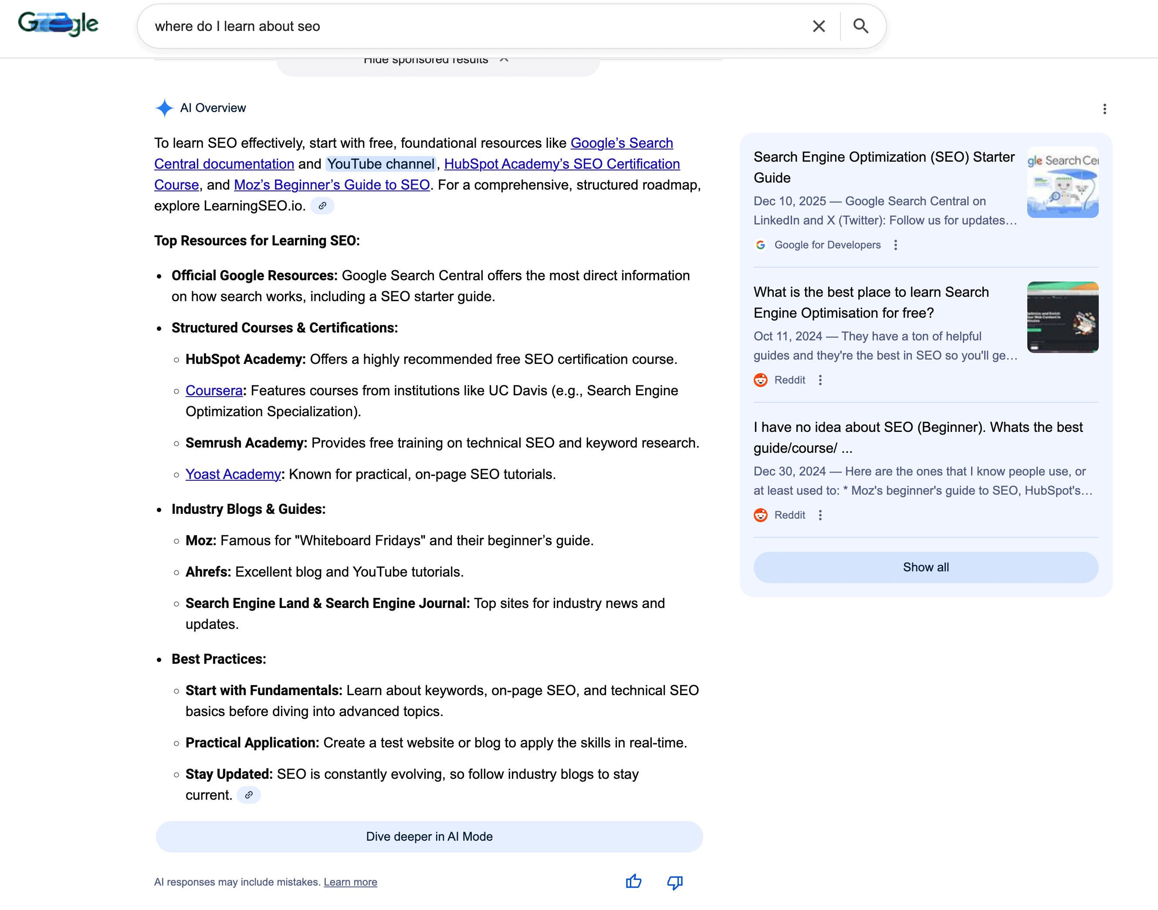Clear the search query with the X icon
1158x910 pixels.
tap(819, 26)
